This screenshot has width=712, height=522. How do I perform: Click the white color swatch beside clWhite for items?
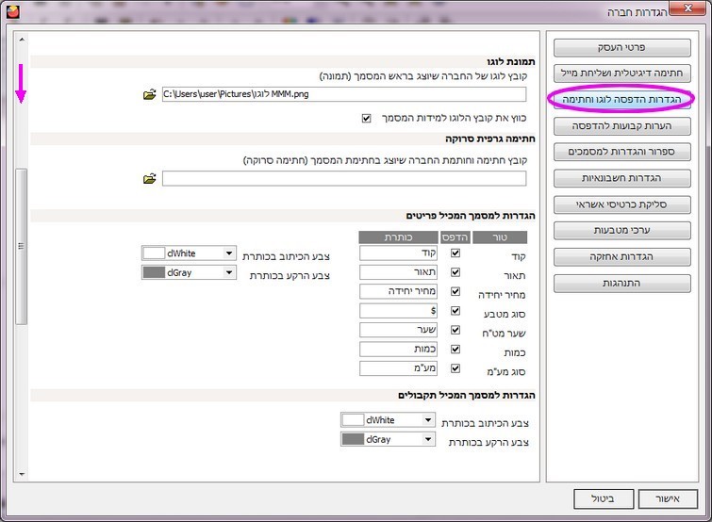point(153,253)
